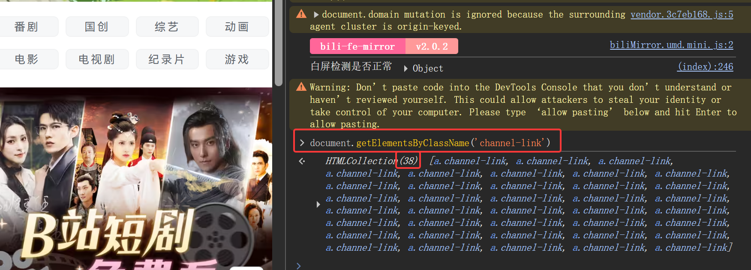Open the 番剧 channel
This screenshot has width=751, height=270.
(x=27, y=27)
